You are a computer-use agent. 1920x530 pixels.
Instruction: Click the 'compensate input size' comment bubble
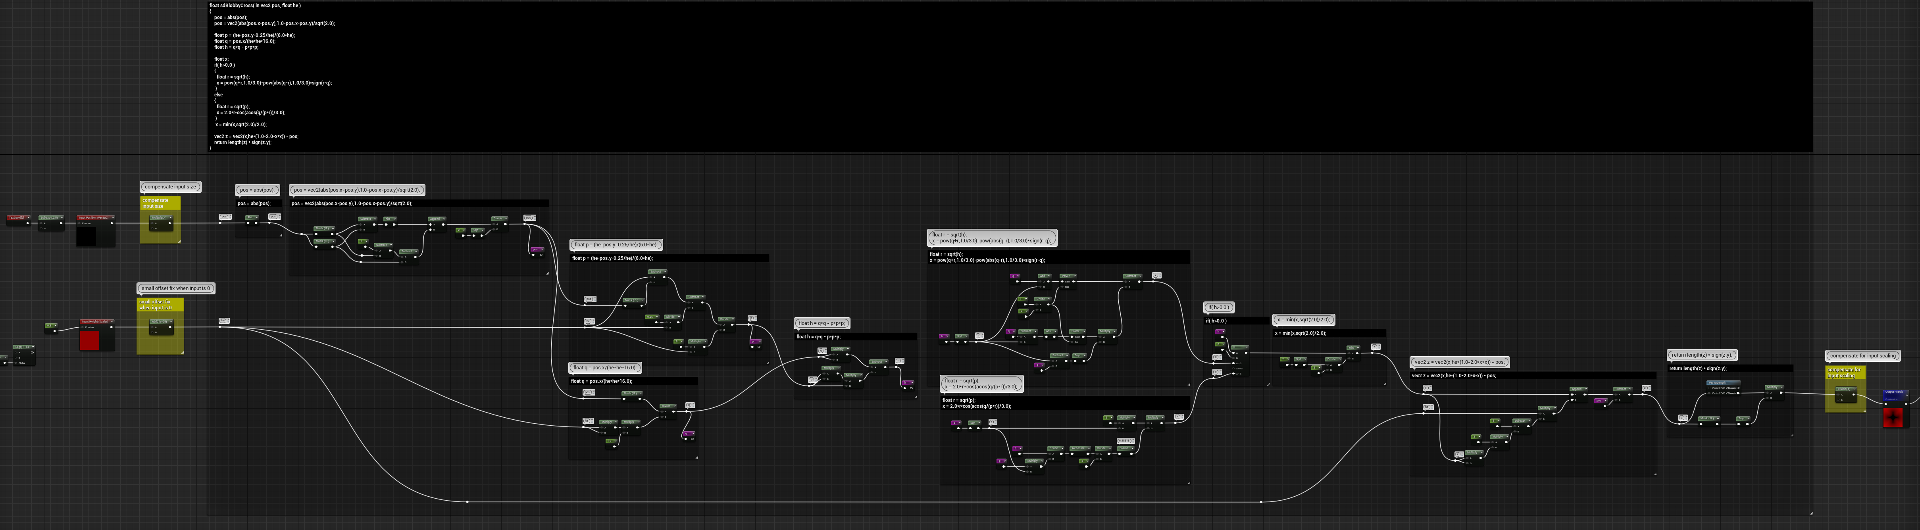pyautogui.click(x=170, y=187)
